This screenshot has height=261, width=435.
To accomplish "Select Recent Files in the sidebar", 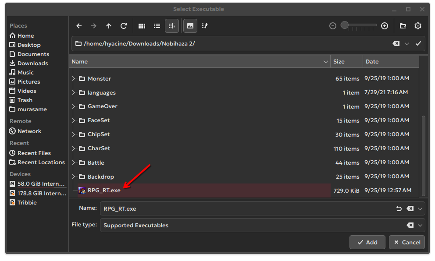I will [x=34, y=153].
